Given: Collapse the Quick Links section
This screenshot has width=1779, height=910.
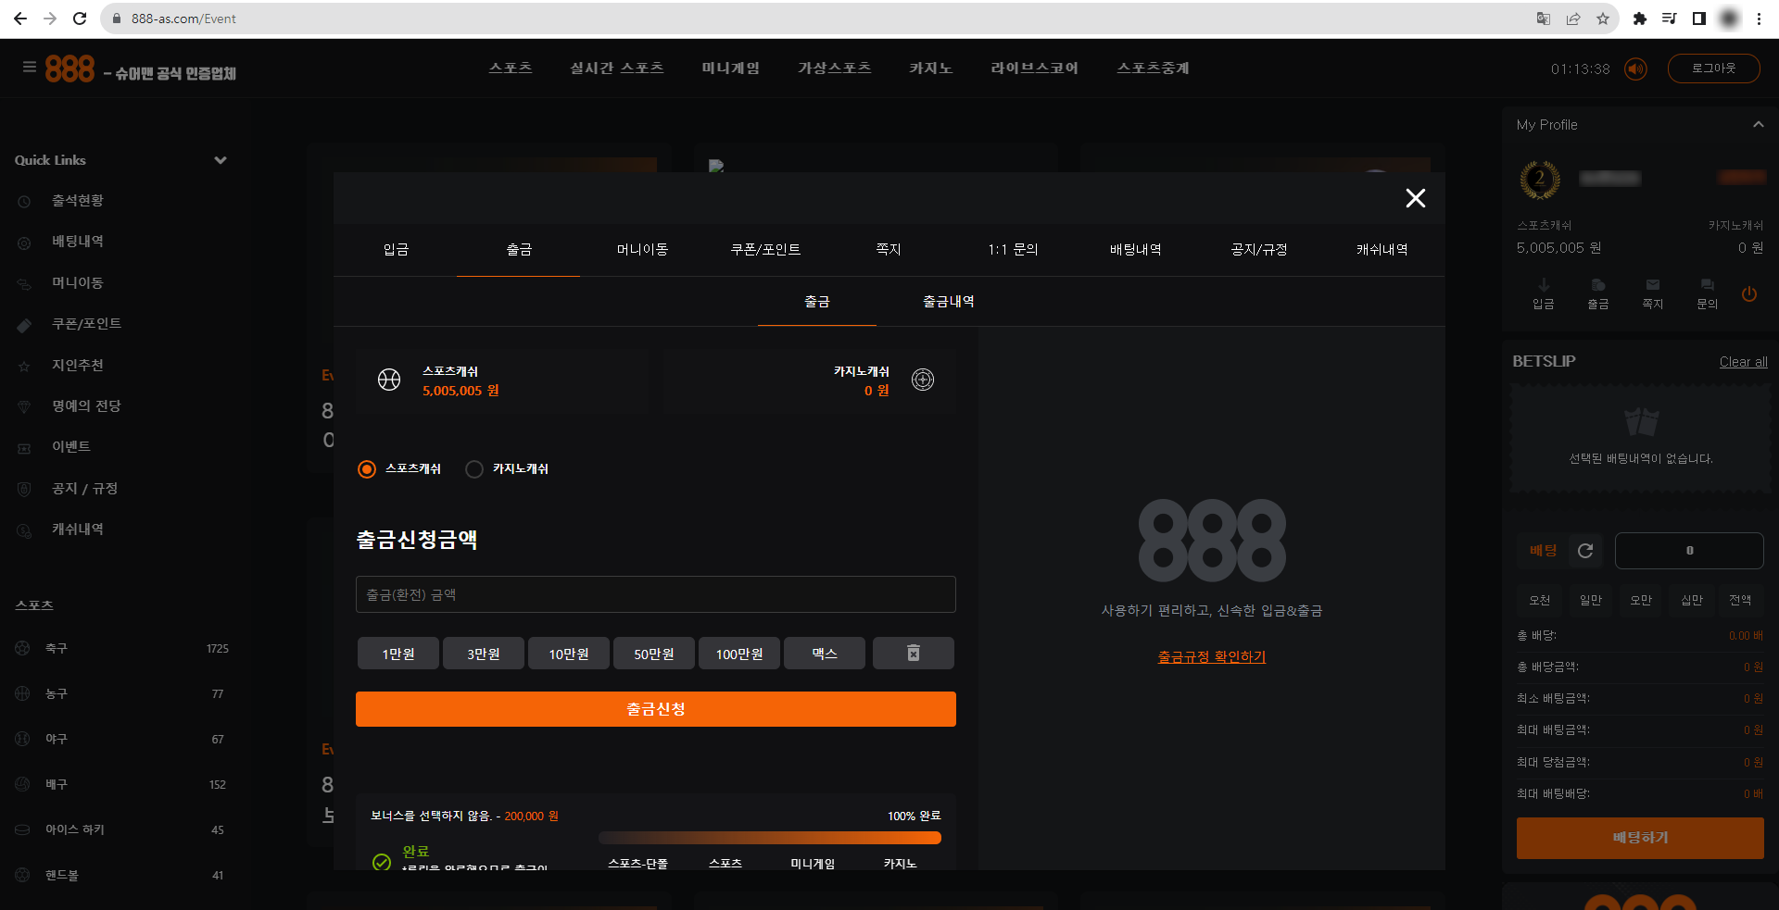Looking at the screenshot, I should (x=221, y=160).
